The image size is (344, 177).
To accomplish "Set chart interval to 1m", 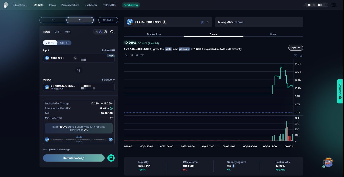I will [x=126, y=55].
